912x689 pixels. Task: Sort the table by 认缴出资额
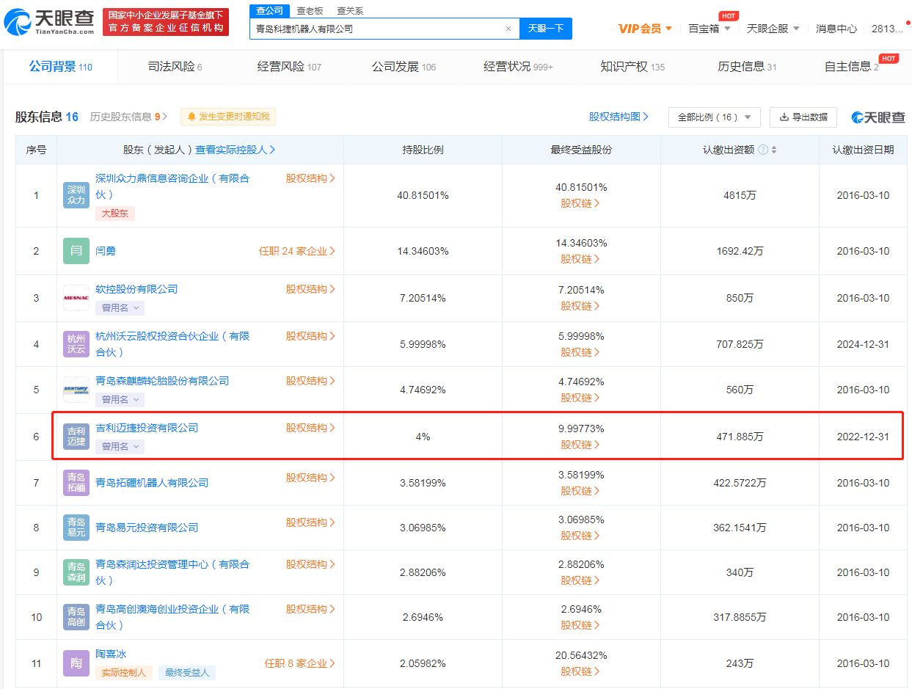tap(774, 150)
